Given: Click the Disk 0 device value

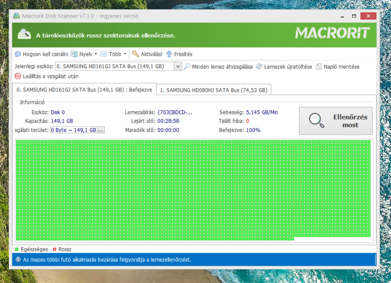Looking at the screenshot, I should click(x=58, y=112).
